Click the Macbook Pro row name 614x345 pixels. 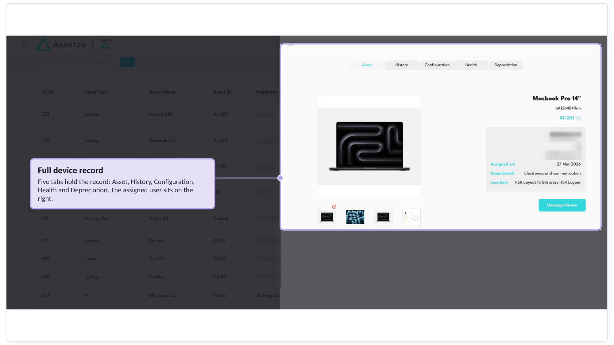point(162,140)
